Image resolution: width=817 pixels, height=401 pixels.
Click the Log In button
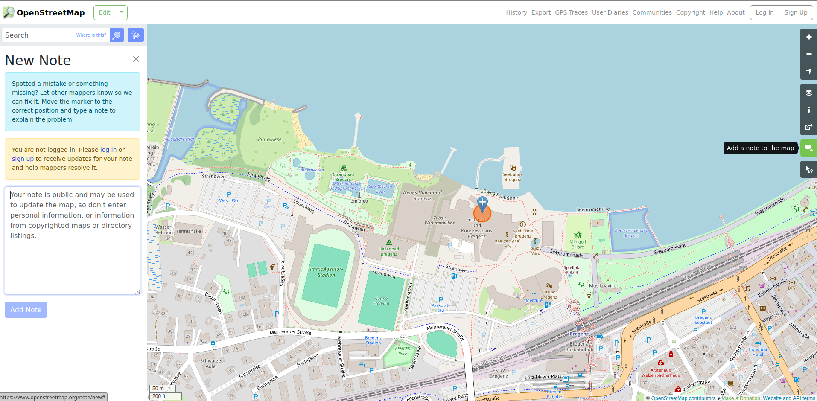764,12
